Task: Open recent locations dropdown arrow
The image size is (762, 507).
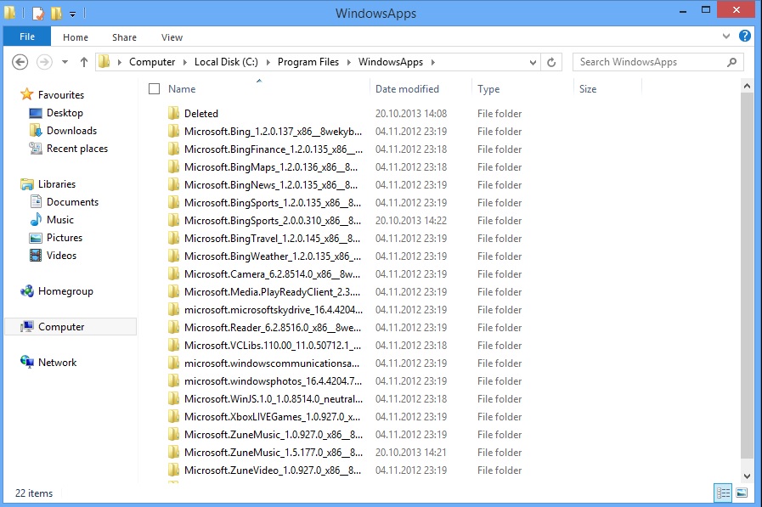Action: pos(65,62)
